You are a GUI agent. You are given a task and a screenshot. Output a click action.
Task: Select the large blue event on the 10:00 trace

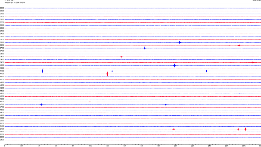point(175,65)
